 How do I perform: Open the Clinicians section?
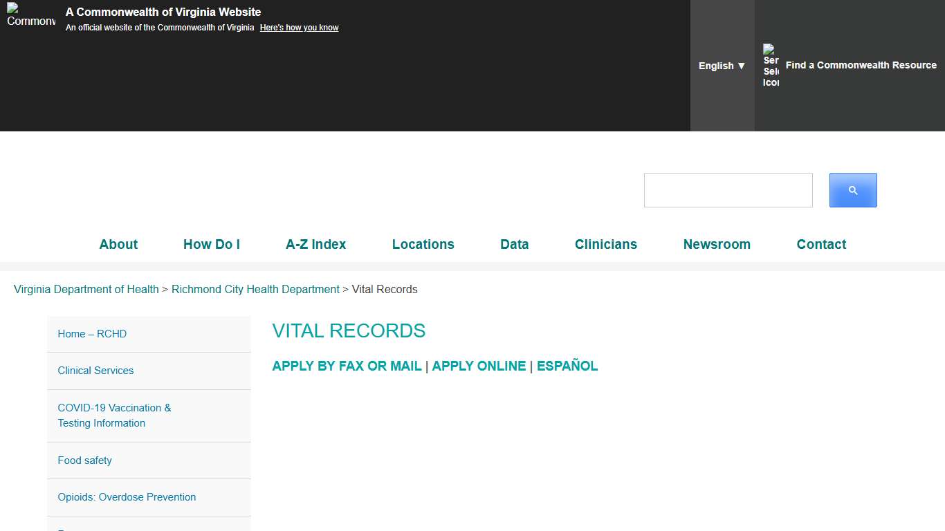point(605,244)
